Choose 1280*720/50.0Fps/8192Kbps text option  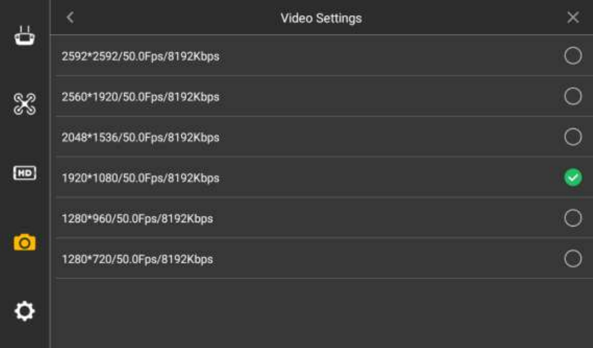pyautogui.click(x=137, y=259)
